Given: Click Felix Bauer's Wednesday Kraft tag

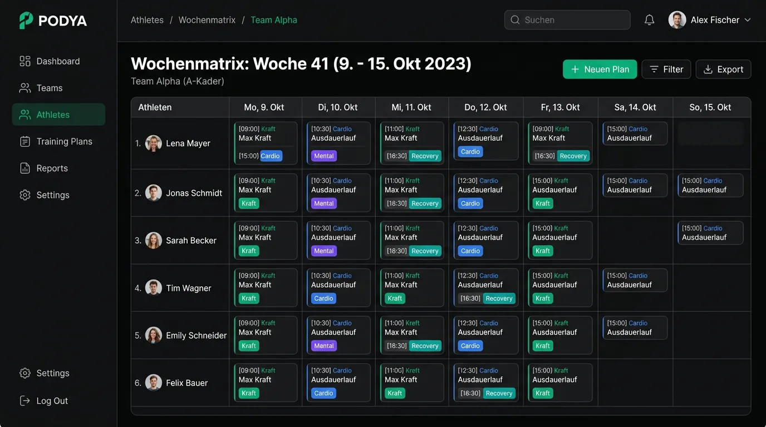Looking at the screenshot, I should point(395,393).
